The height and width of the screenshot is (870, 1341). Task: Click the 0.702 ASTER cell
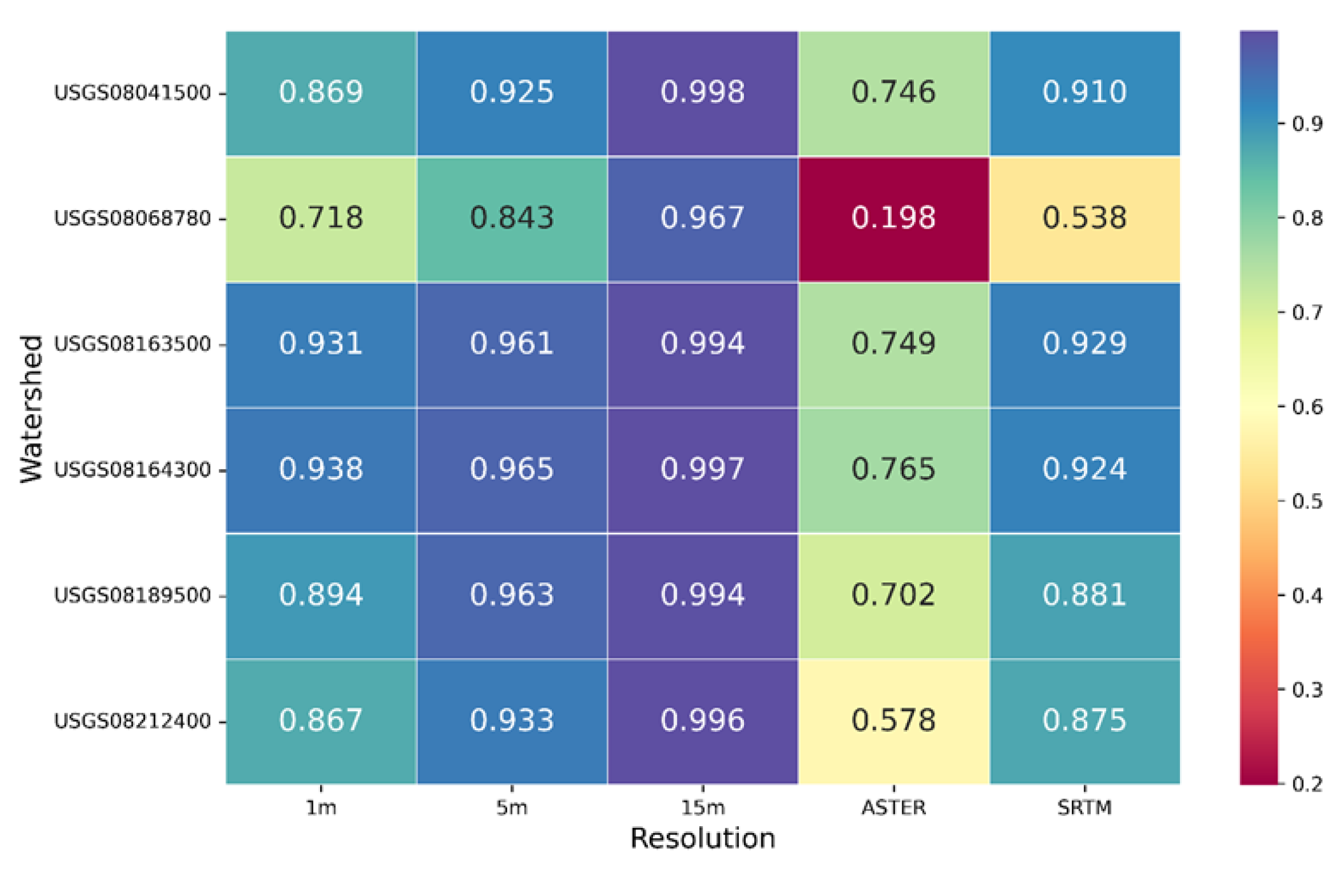[x=893, y=595]
